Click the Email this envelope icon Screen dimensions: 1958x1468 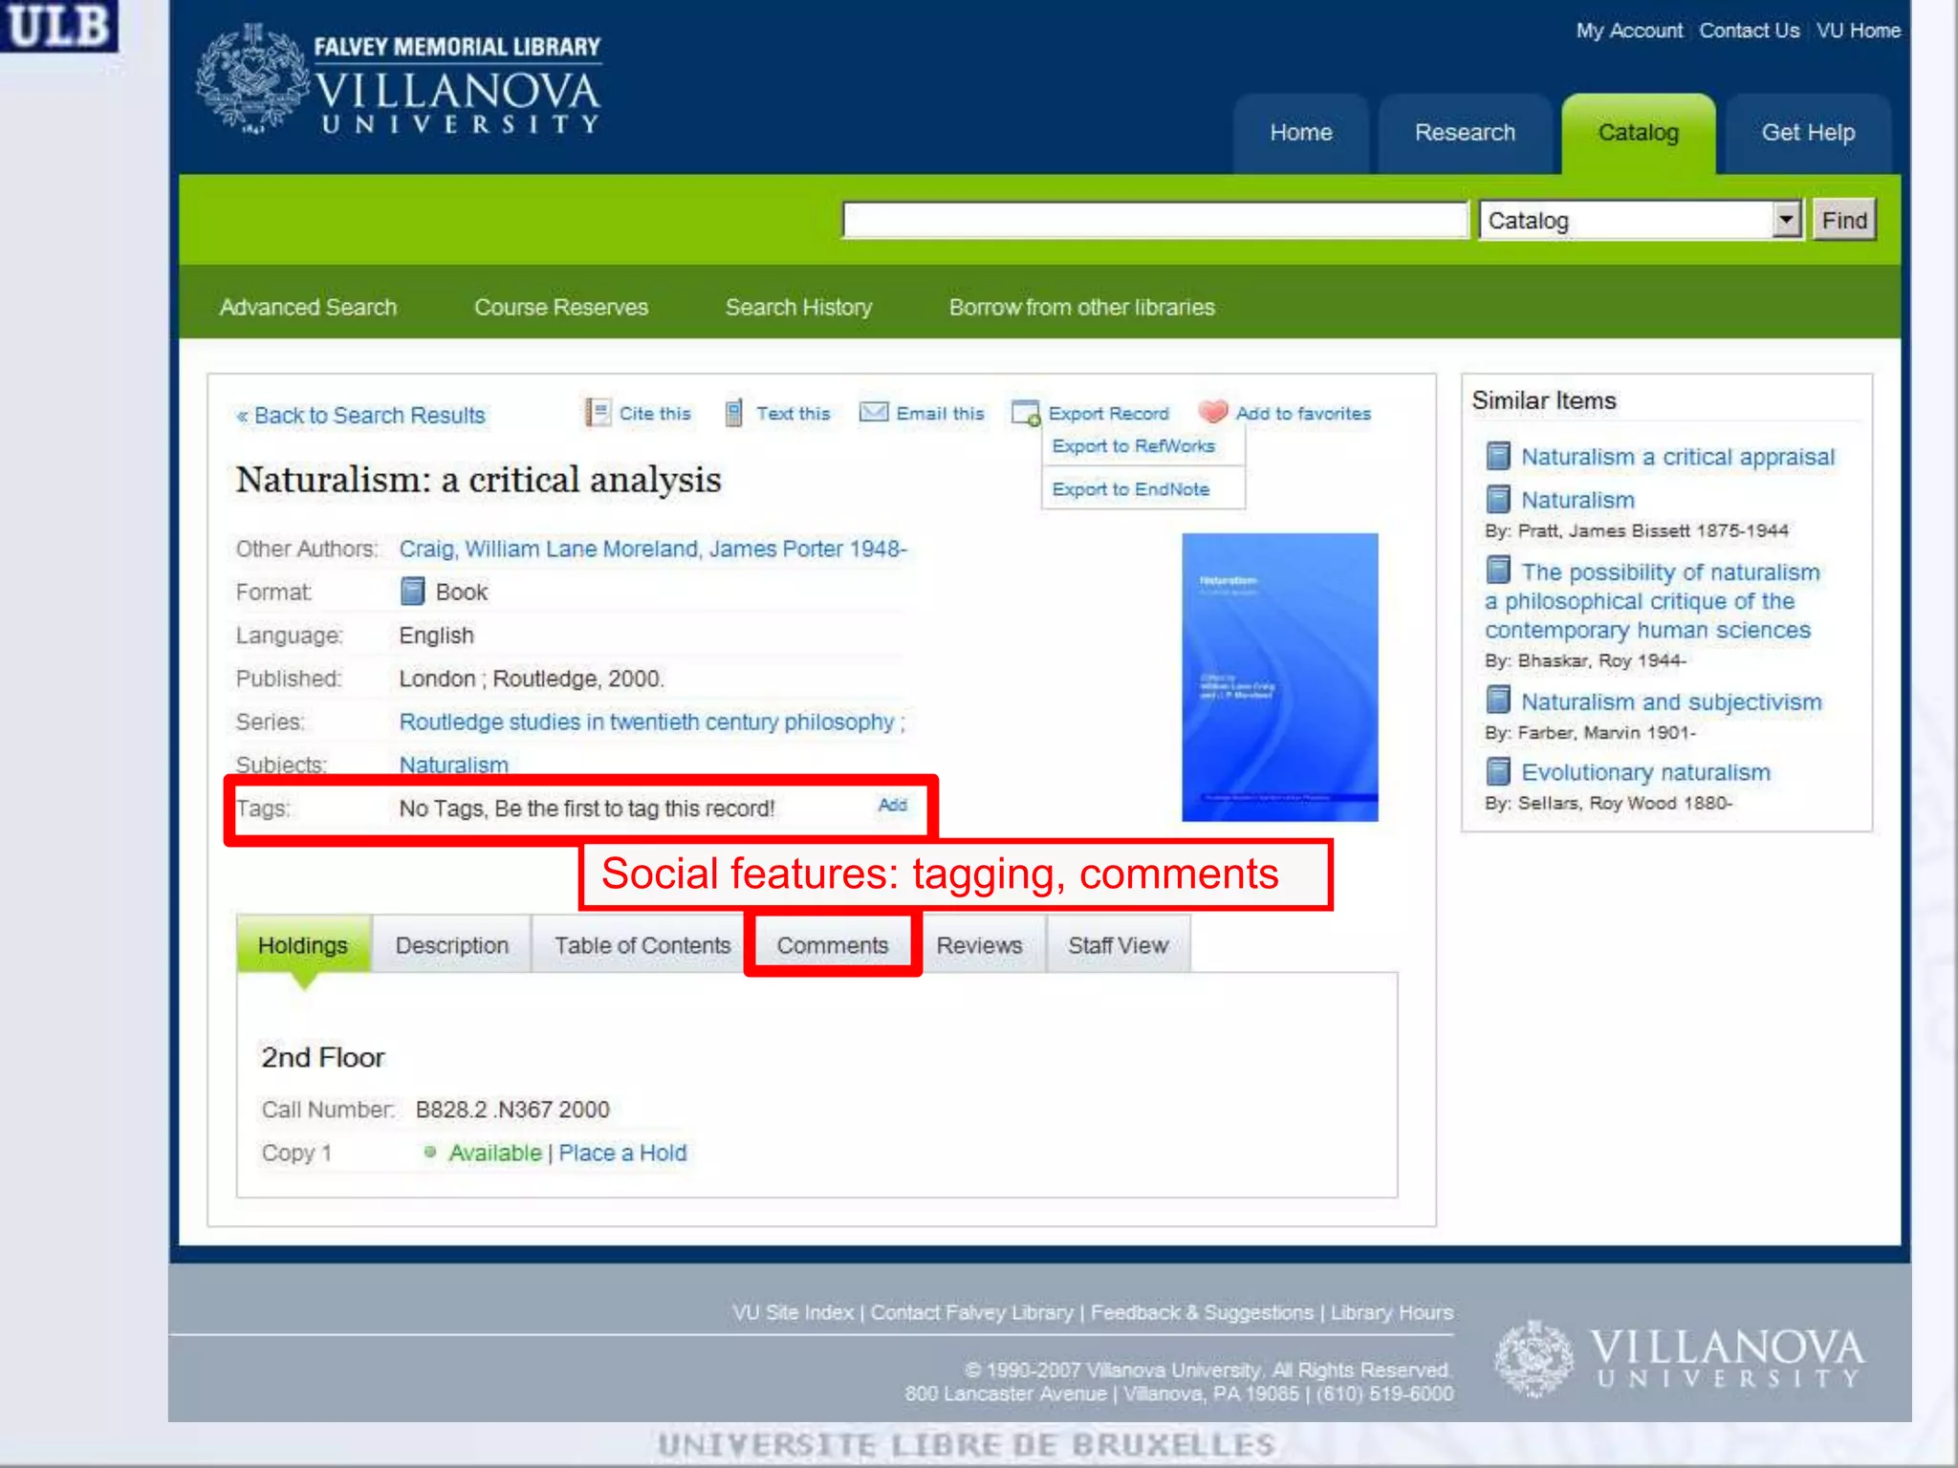pos(873,412)
